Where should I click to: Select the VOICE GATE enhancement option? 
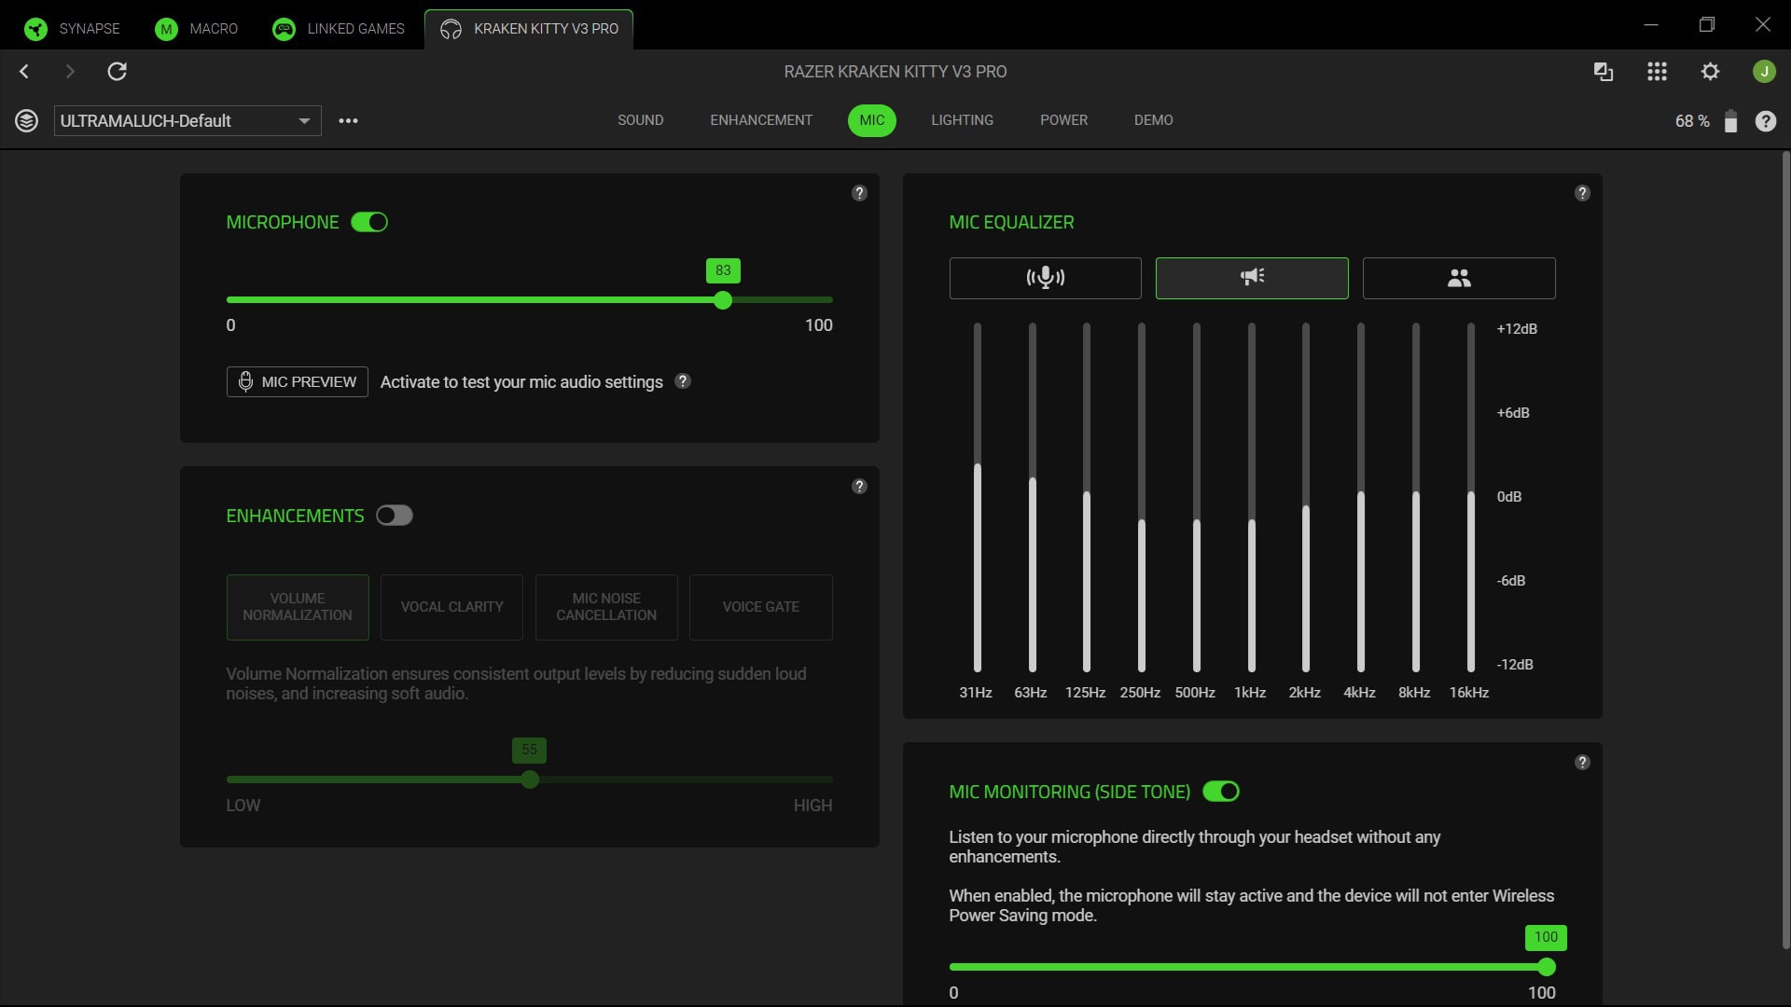(x=760, y=607)
